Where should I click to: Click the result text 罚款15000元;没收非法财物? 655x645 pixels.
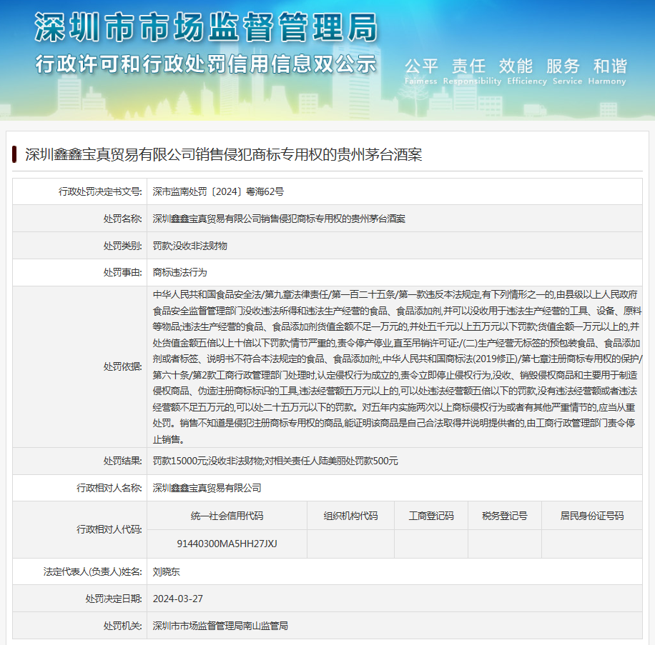275,461
